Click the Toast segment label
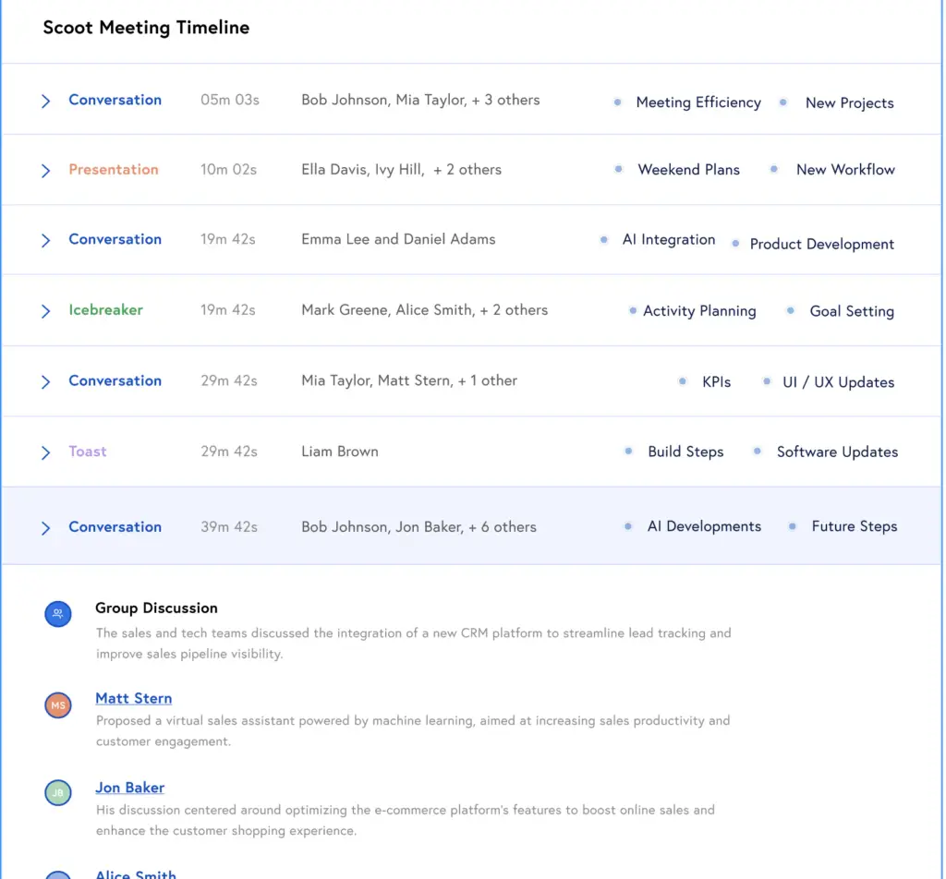 (88, 452)
